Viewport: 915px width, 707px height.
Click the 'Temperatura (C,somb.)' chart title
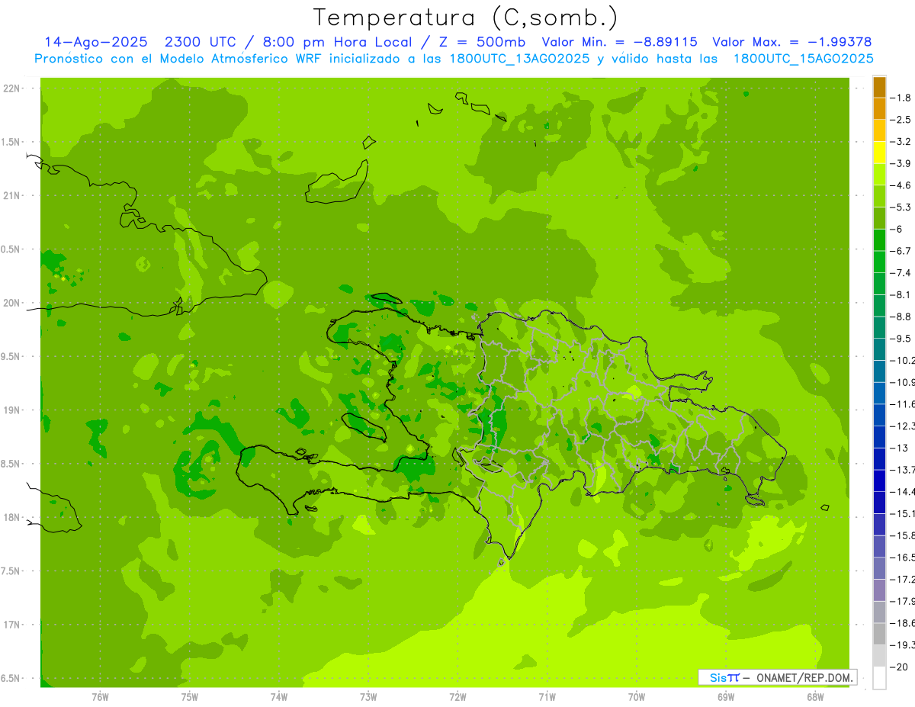[466, 18]
